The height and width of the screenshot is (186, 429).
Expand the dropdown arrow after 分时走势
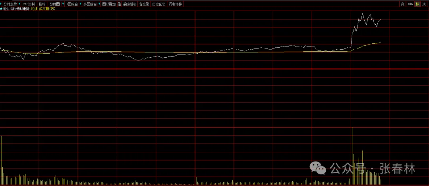[x=19, y=4]
